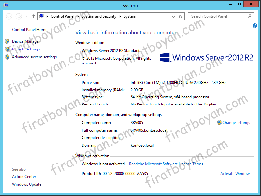Viewport: 261px width, 196px height.
Task: Click the shield icon beside Device Manager
Action: (7, 41)
